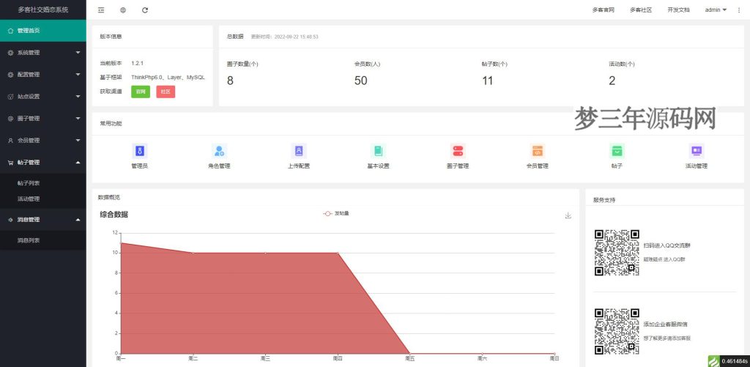750x367 pixels.
Task: Download the chart as image icon
Action: pyautogui.click(x=568, y=215)
